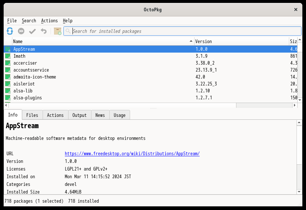Sort packages by Size column header
Screen dimensions: 306x210
[293, 42]
